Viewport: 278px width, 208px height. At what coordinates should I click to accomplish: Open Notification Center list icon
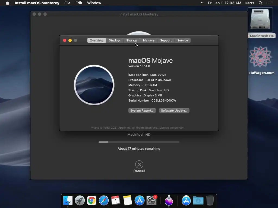269,3
